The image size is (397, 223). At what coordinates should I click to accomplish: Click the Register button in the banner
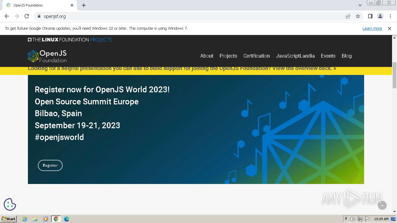coord(50,165)
